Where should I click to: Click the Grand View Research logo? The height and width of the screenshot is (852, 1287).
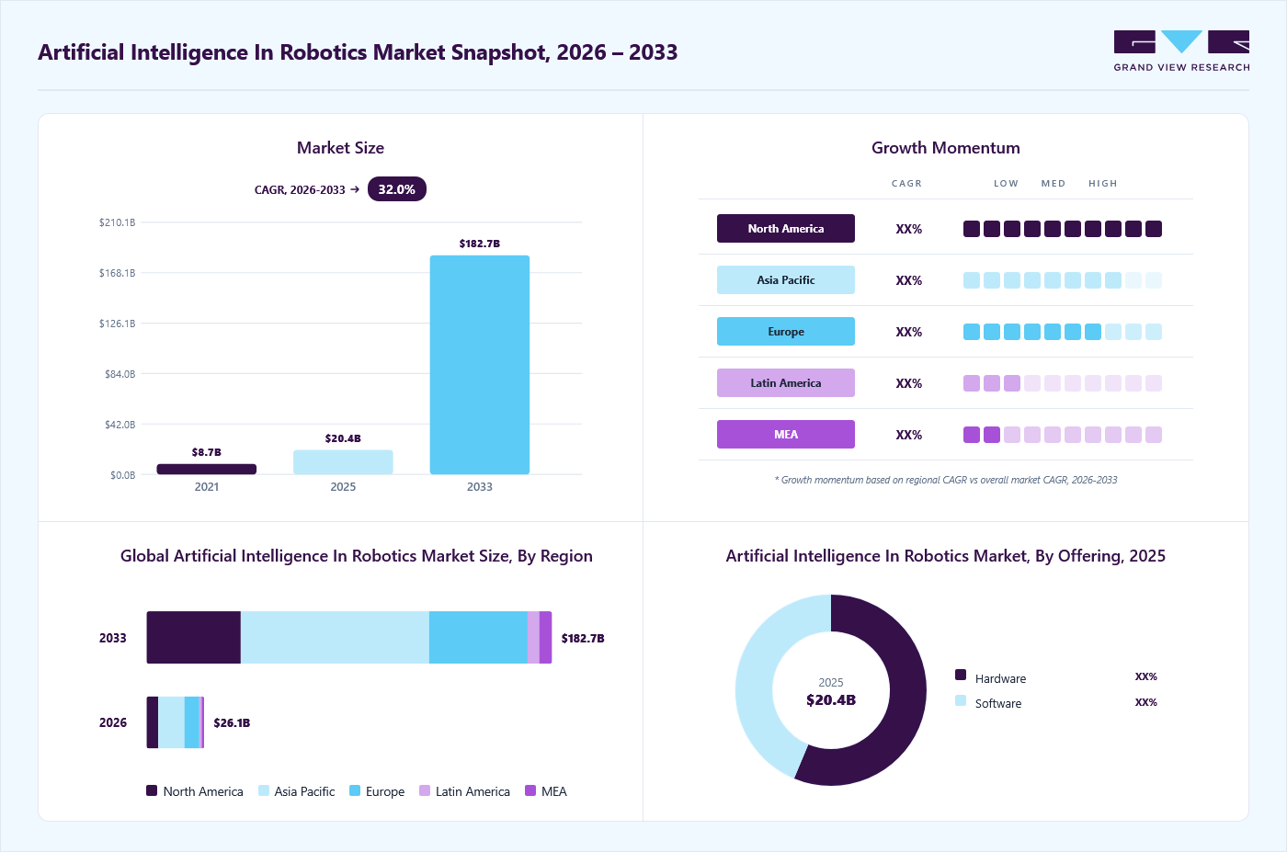[1181, 51]
